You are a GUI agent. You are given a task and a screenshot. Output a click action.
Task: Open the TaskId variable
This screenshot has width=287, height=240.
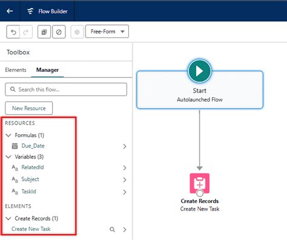(x=28, y=192)
